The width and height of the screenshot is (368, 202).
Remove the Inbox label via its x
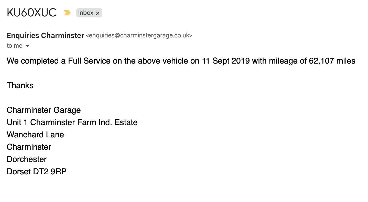(x=98, y=13)
